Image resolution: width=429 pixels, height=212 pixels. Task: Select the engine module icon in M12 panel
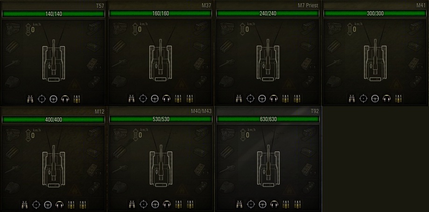[11, 133]
